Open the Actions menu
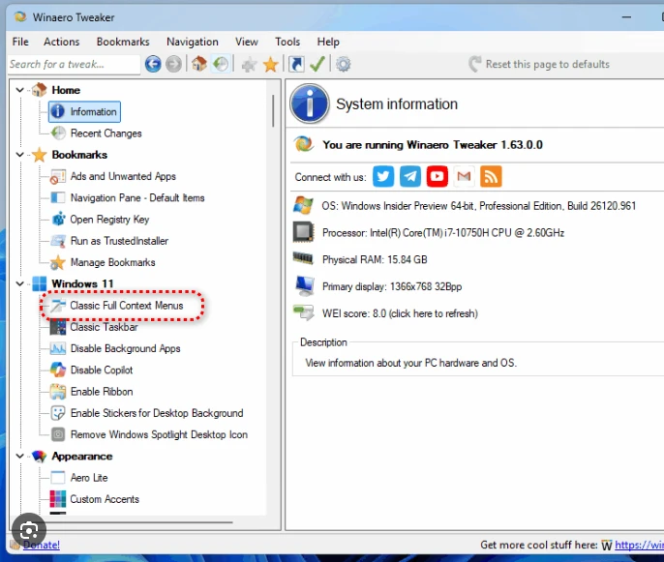Viewport: 664px width, 562px height. pos(61,42)
